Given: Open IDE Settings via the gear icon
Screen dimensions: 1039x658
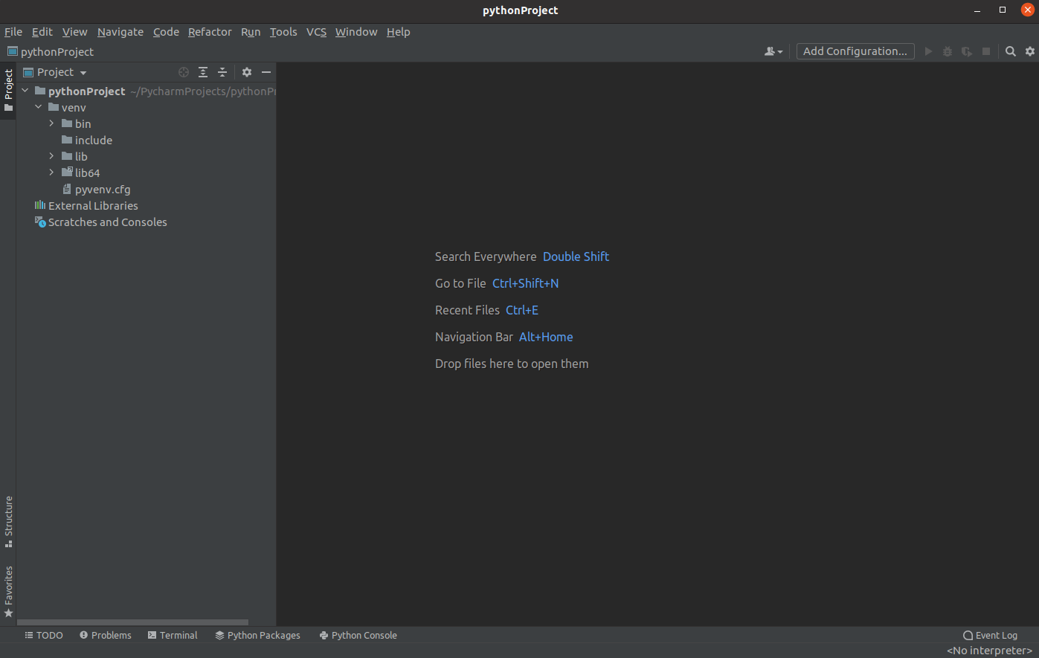Looking at the screenshot, I should (1029, 51).
